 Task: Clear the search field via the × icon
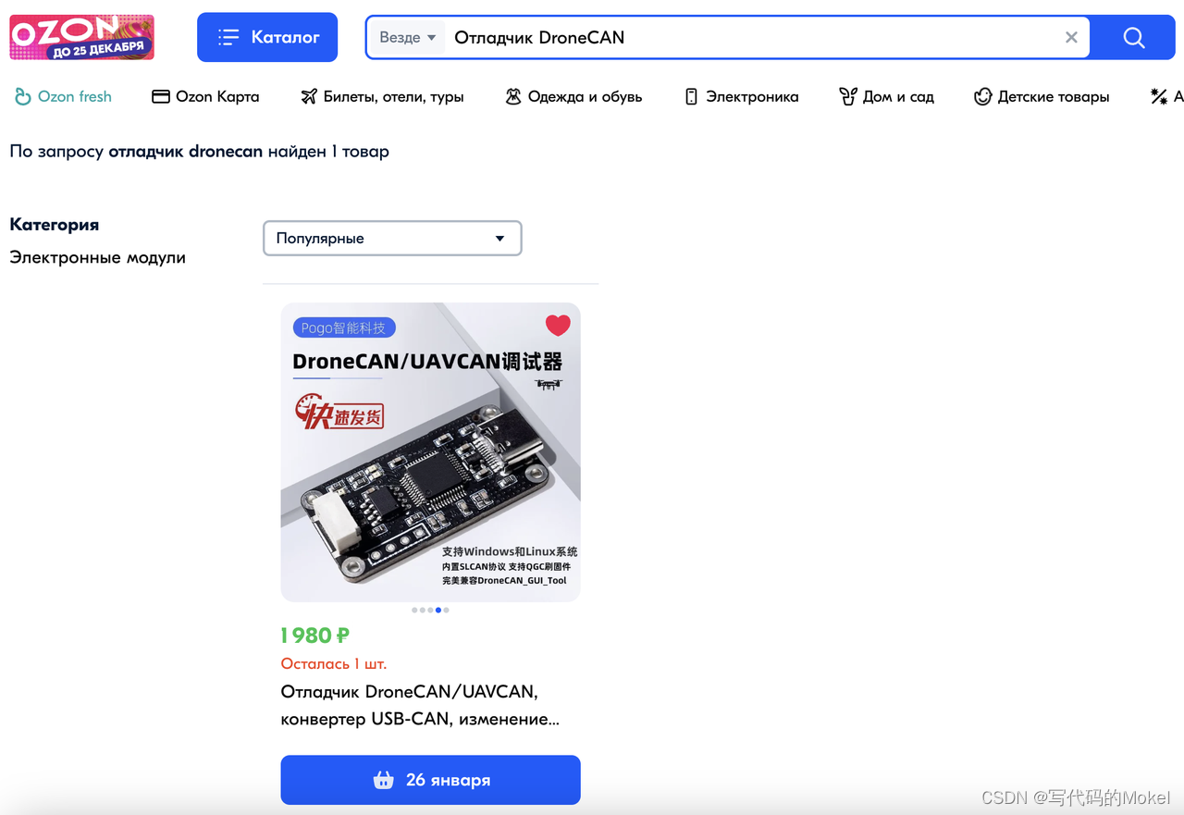[x=1071, y=37]
